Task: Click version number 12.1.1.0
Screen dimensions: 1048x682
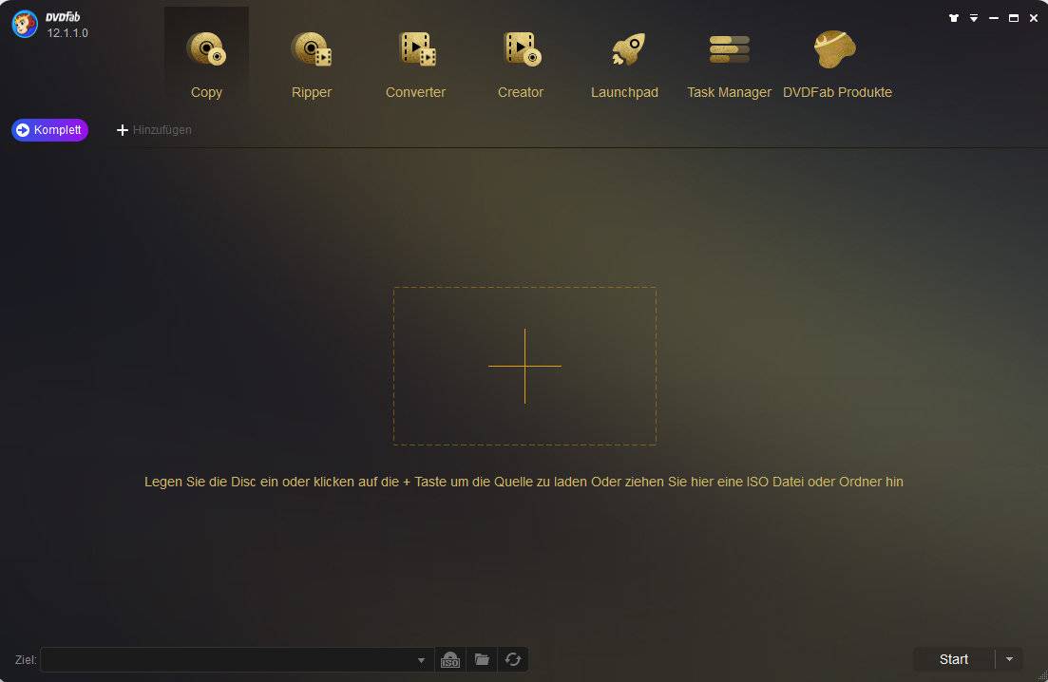Action: [67, 32]
